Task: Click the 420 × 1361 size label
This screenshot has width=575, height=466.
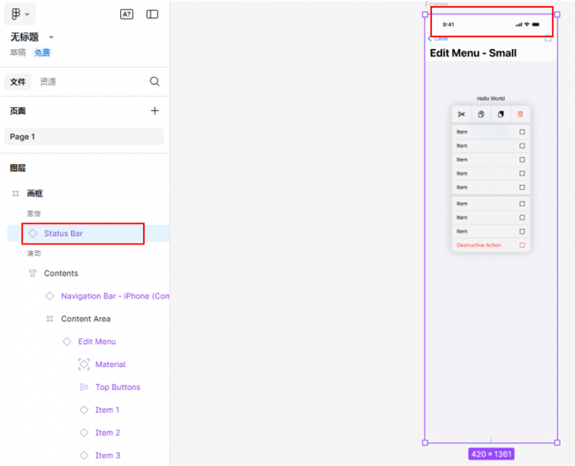Action: click(x=491, y=454)
